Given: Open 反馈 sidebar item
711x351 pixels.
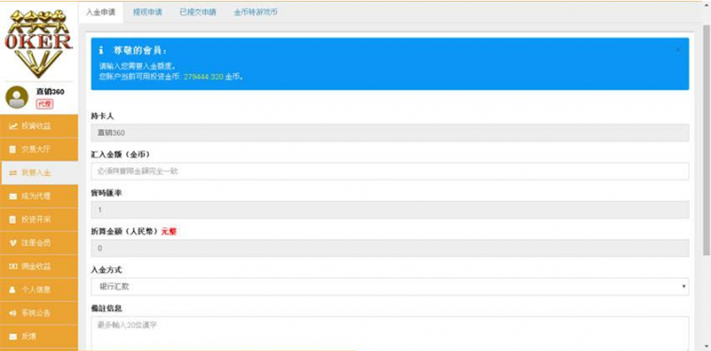Looking at the screenshot, I should coord(39,337).
